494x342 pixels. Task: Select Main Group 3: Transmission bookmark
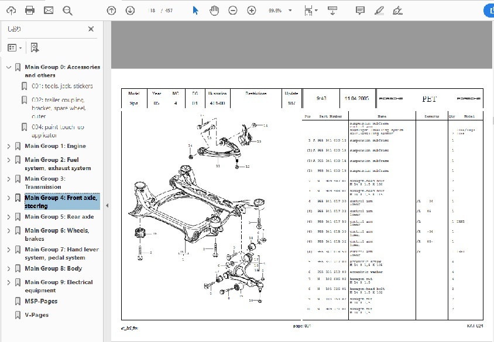45,183
